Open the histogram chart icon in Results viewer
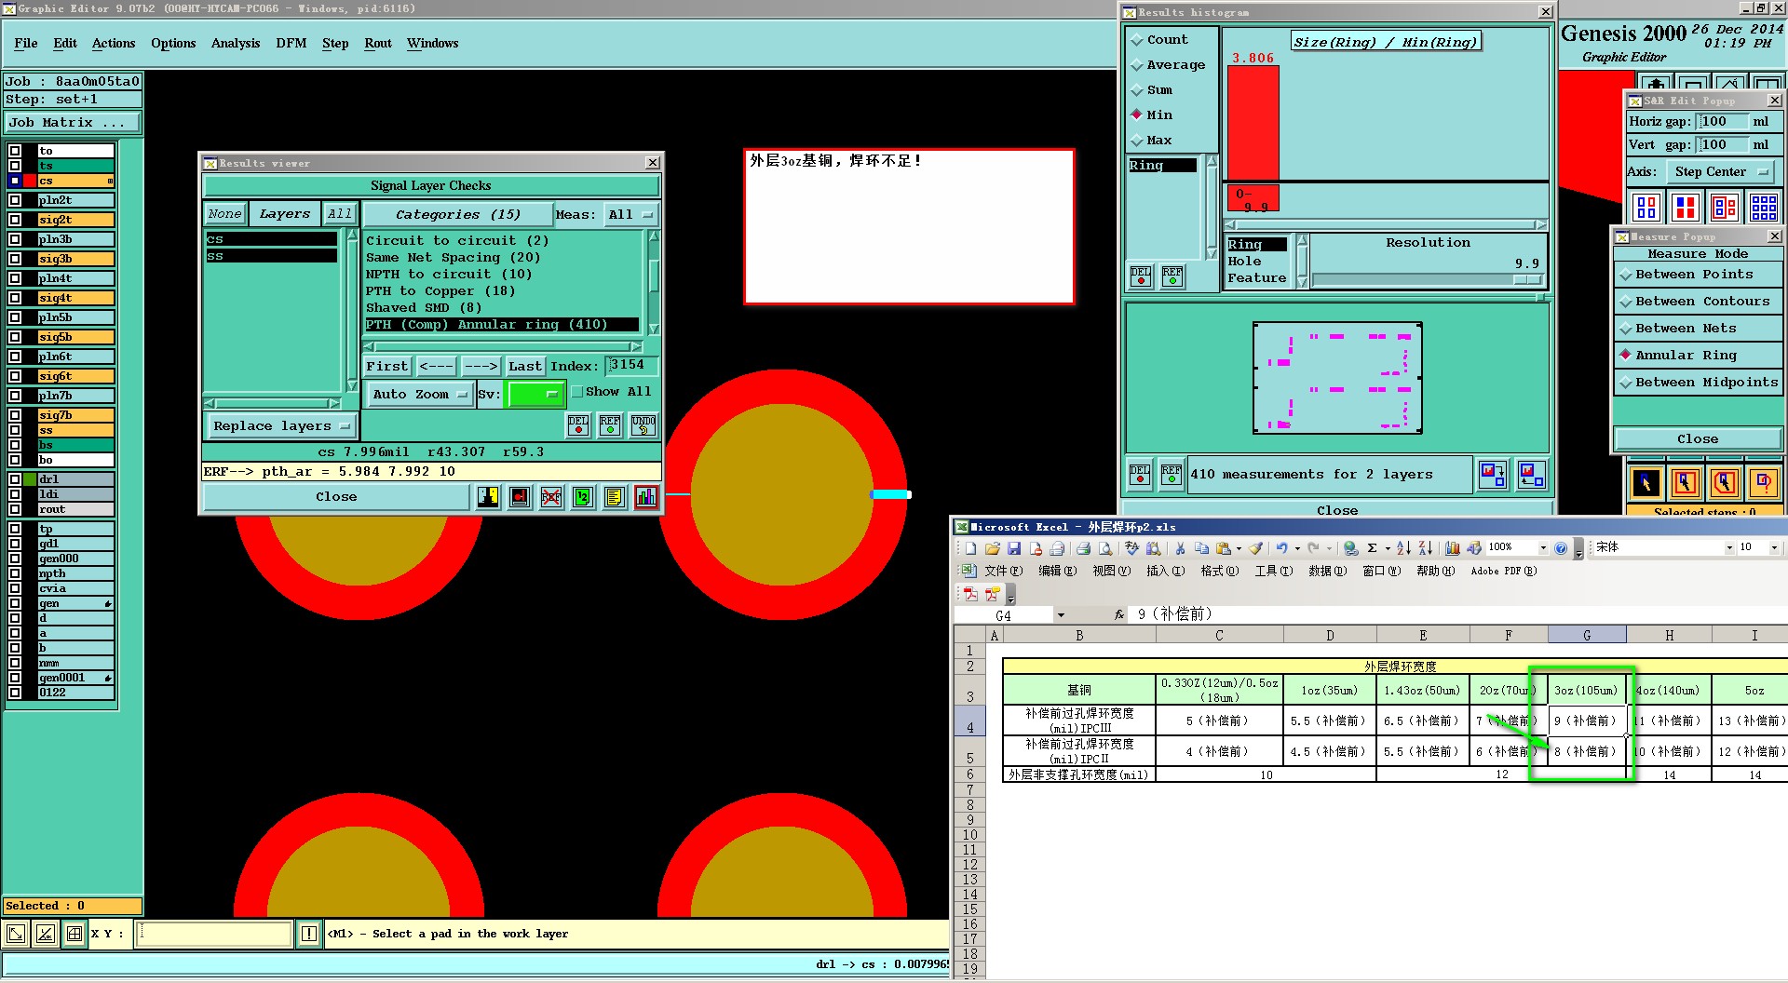Screen dimensions: 1788x983 [645, 497]
